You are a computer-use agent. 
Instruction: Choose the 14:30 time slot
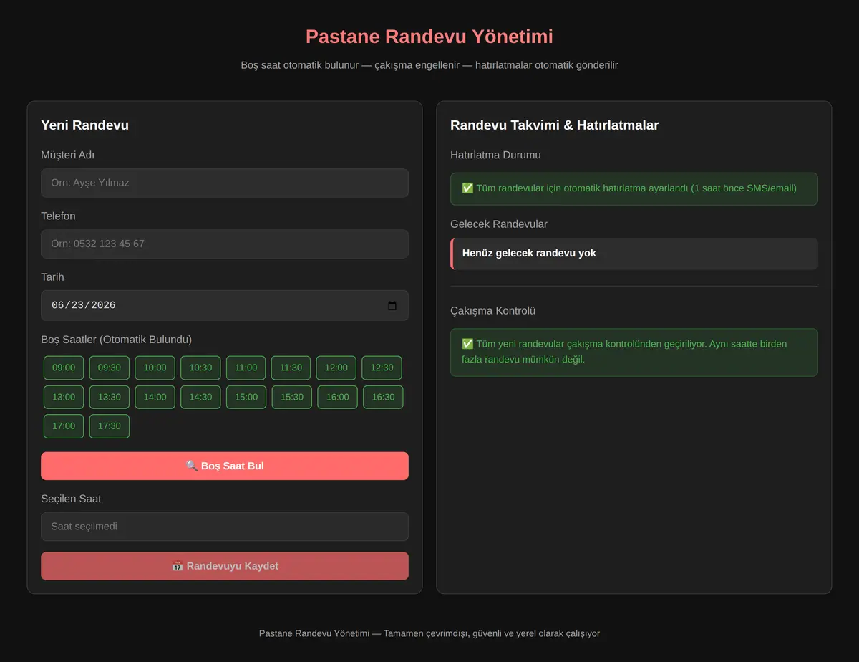(x=200, y=397)
